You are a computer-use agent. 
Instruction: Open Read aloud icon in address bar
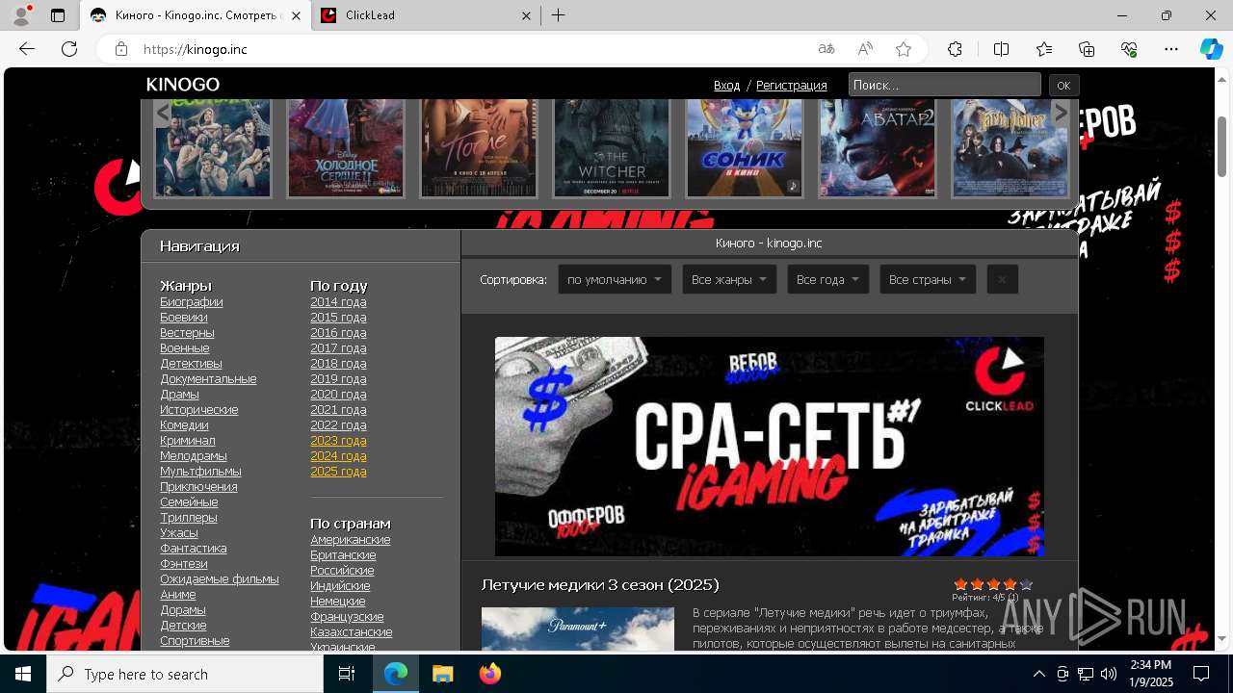865,49
